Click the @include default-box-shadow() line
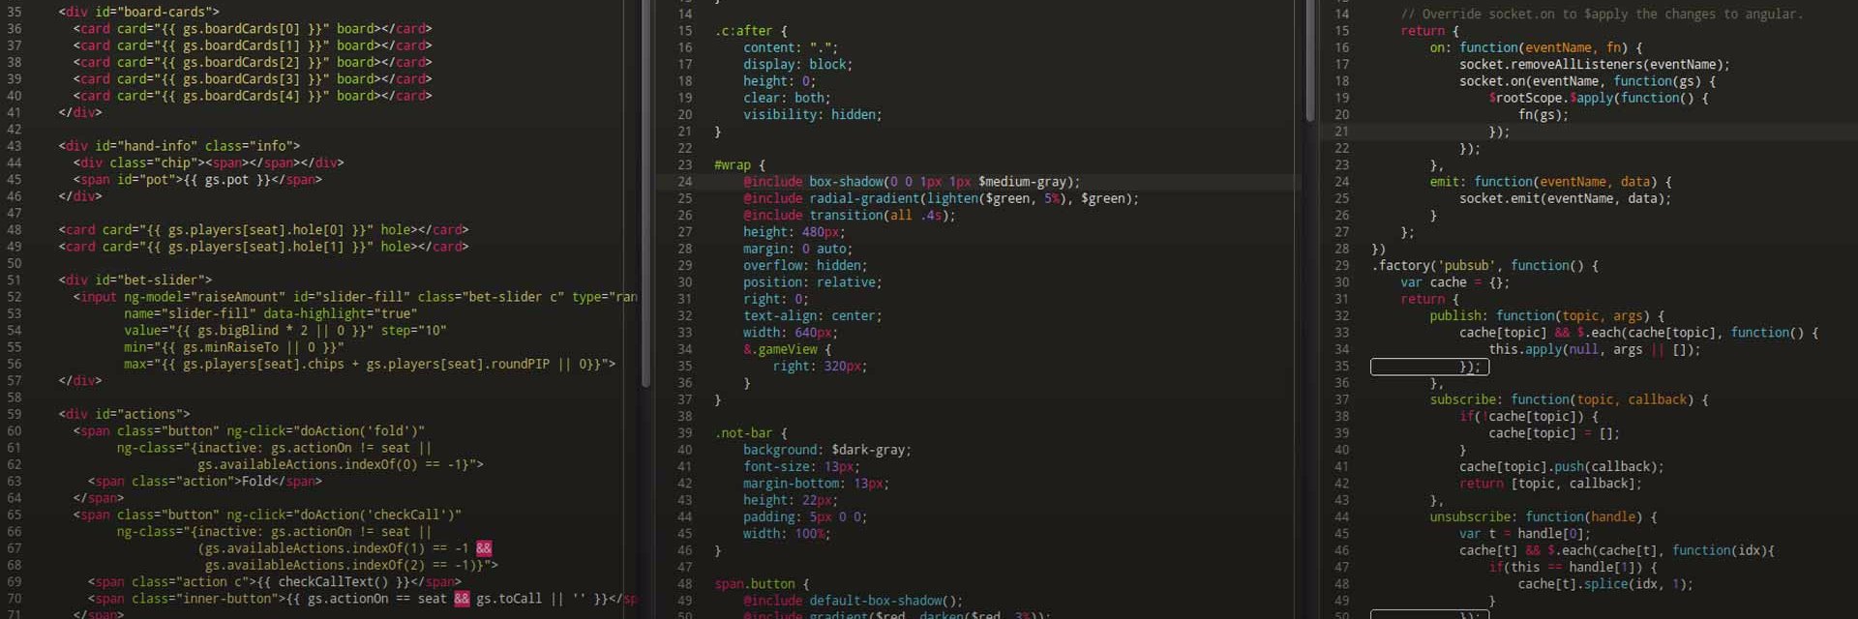1858x619 pixels. pyautogui.click(x=854, y=601)
